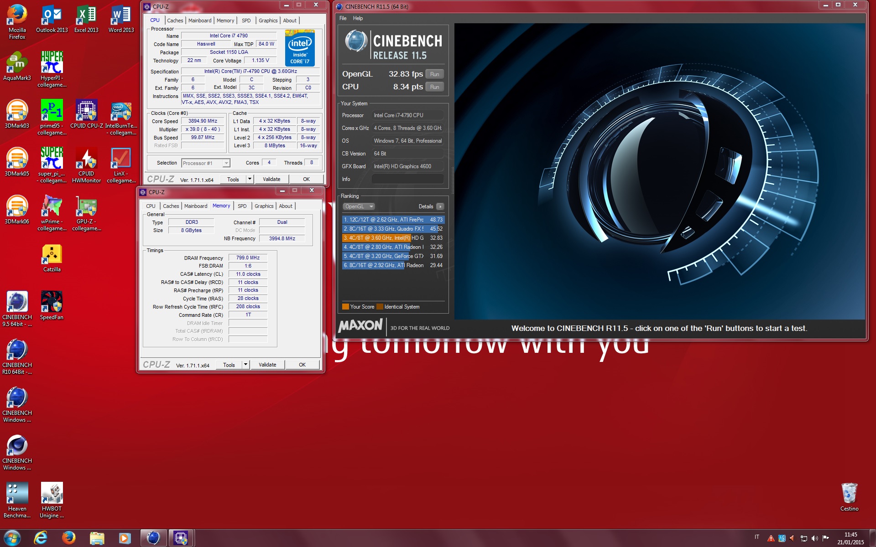Switch to Caches tab in upper CPU-Z
The image size is (876, 547).
tap(175, 21)
